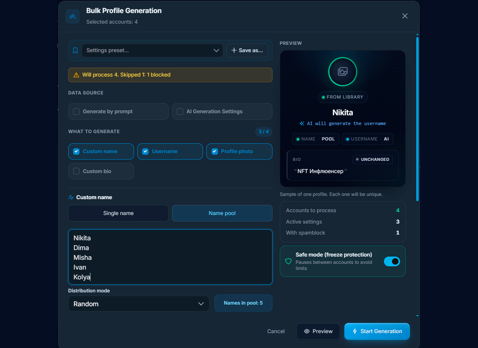Click the bookmark icon beside Settings preset

point(75,50)
